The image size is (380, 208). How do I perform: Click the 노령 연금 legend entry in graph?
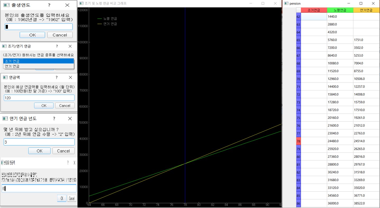[x=107, y=19]
